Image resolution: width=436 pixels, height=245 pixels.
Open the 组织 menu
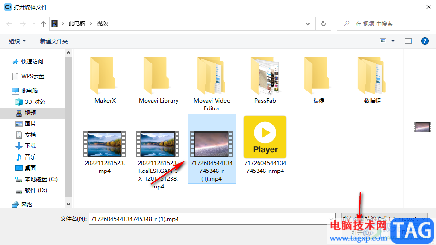pos(17,41)
